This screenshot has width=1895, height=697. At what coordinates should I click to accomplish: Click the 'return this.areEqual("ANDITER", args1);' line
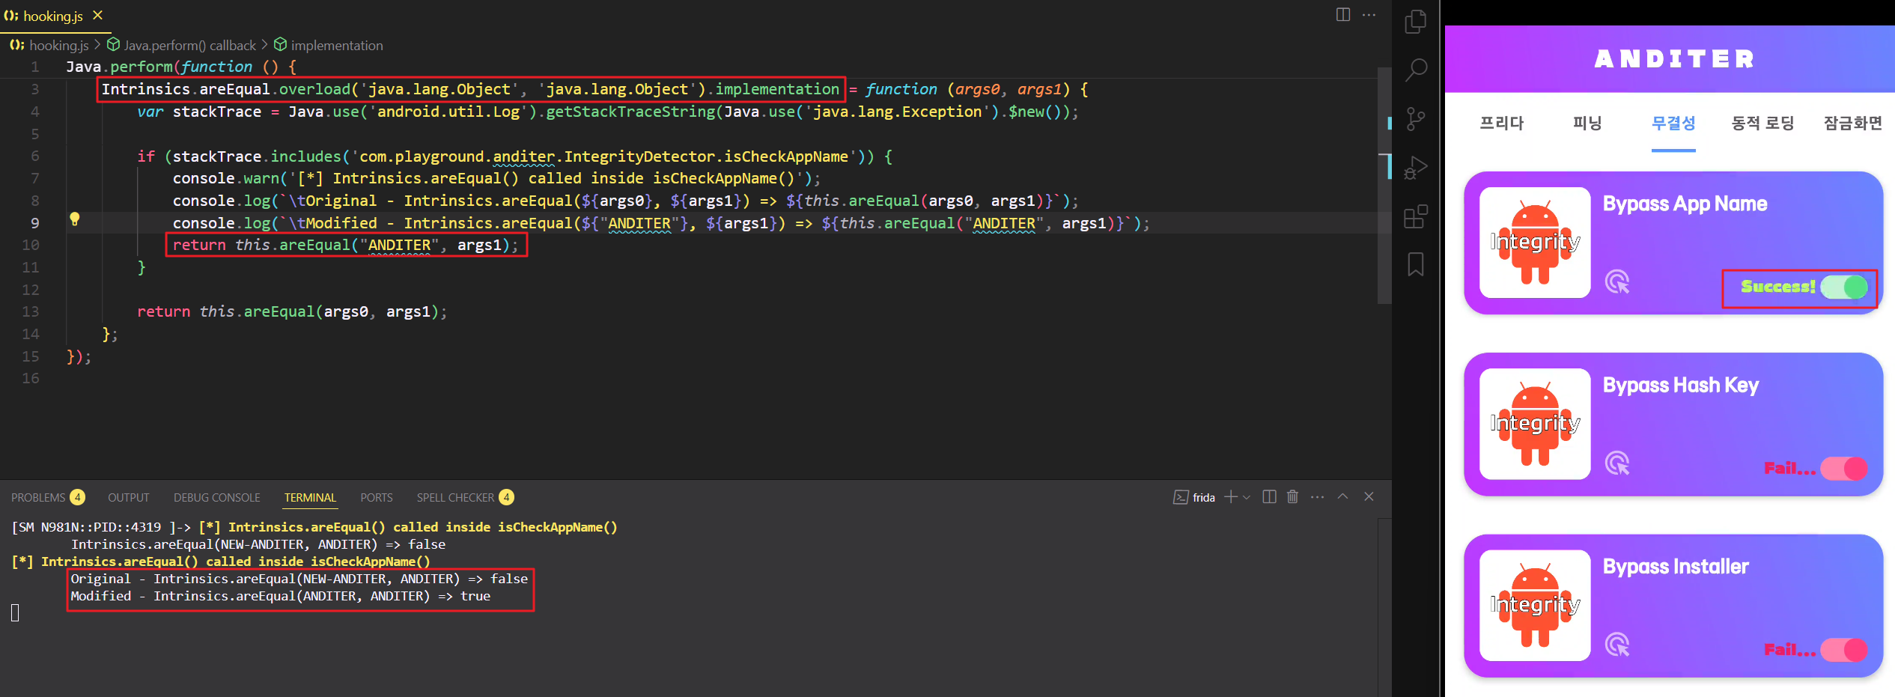click(x=346, y=245)
